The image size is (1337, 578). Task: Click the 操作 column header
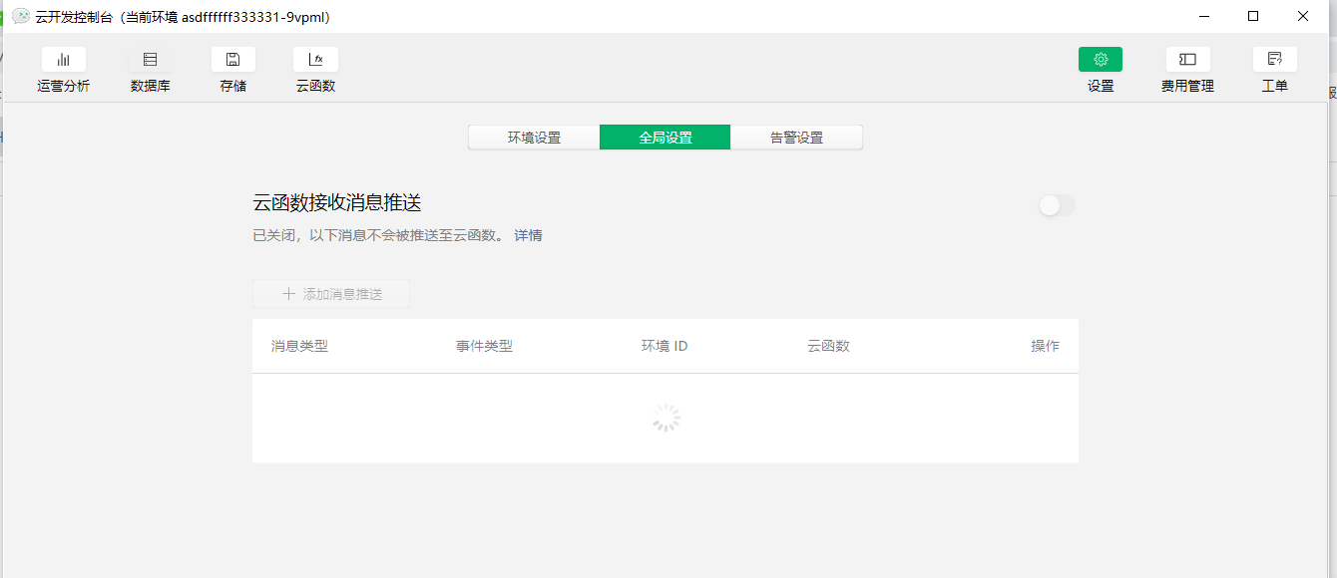1046,346
